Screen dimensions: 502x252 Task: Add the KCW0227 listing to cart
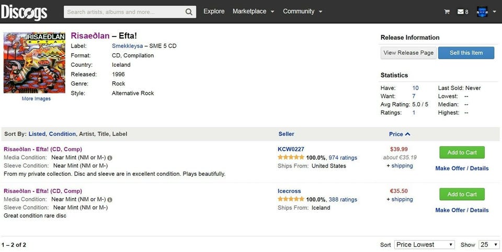pyautogui.click(x=462, y=152)
